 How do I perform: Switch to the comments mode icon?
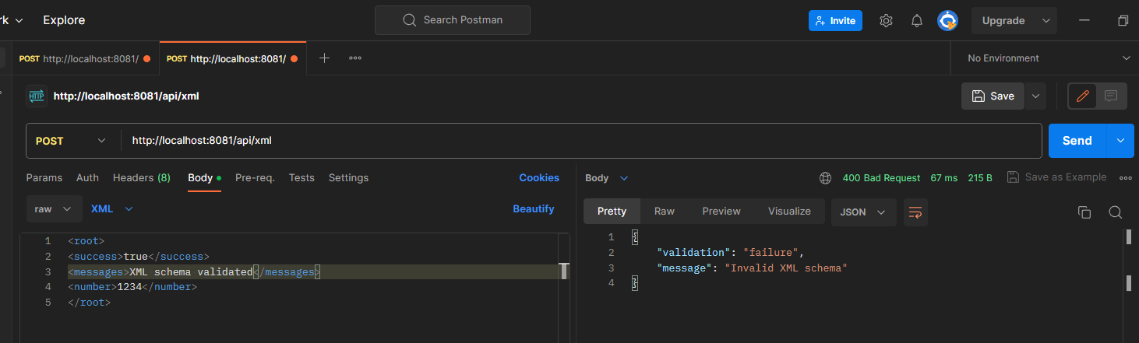(x=1111, y=96)
